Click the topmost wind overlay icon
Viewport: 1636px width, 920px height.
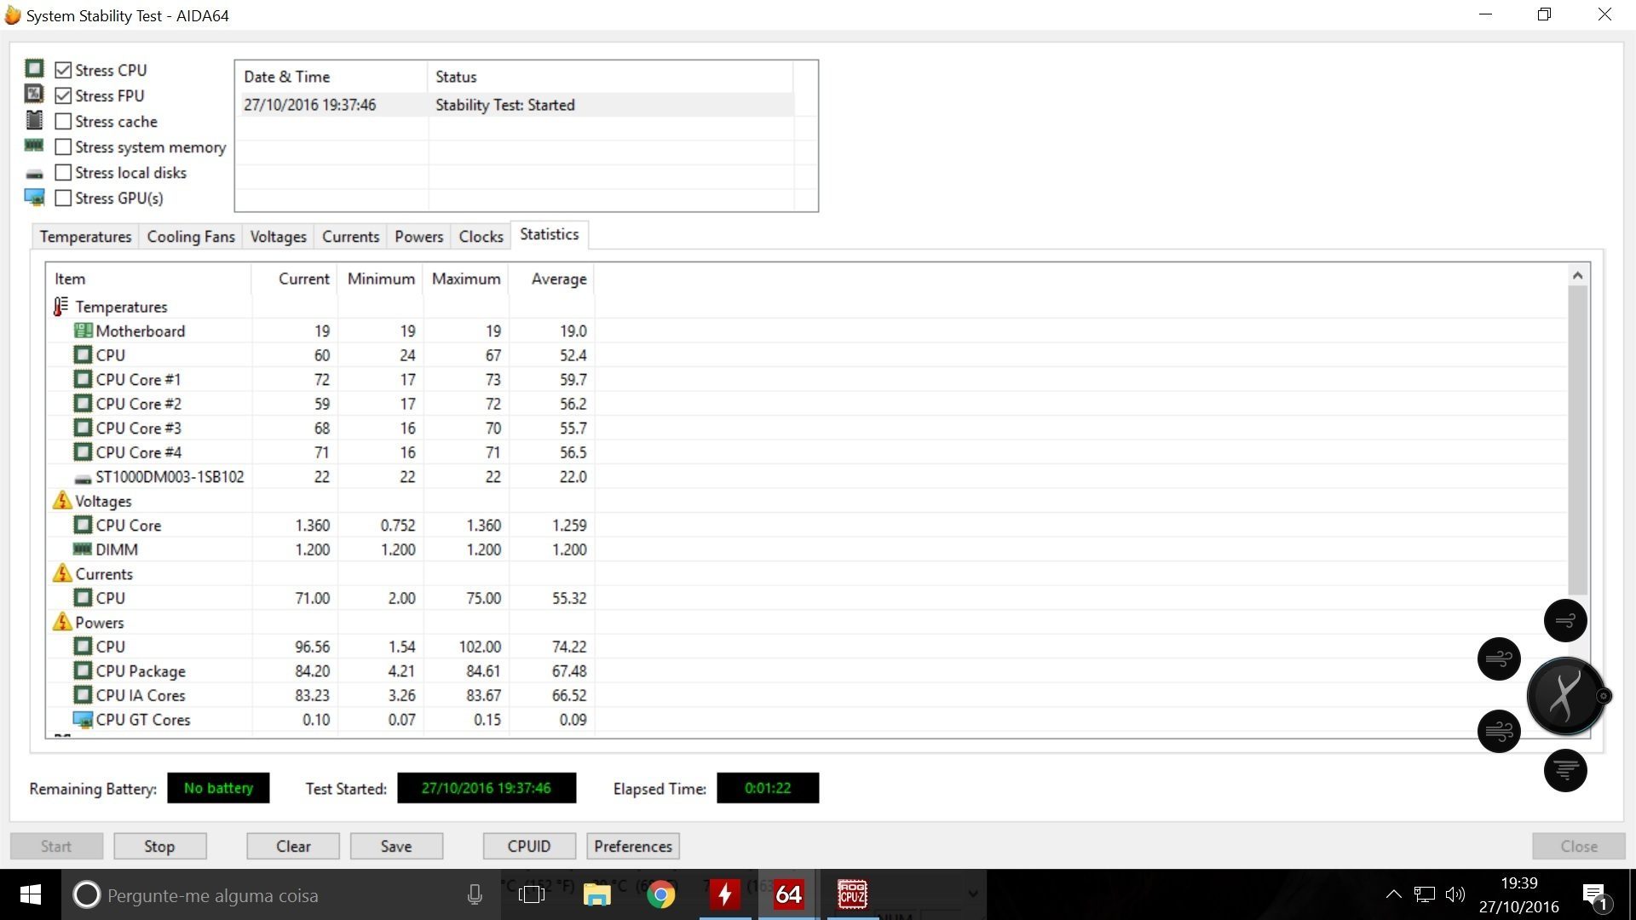pos(1565,620)
